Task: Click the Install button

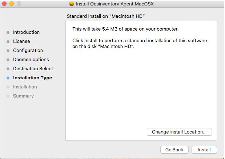Action: [204, 150]
